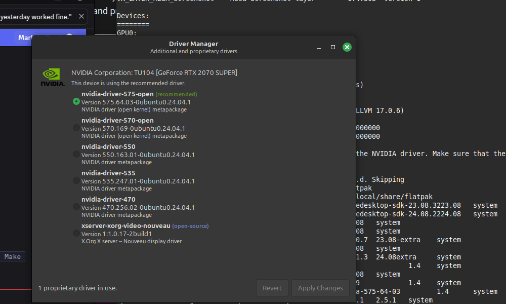
Task: Pick the nvidia-driver-470 radio option
Action: [x=76, y=207]
